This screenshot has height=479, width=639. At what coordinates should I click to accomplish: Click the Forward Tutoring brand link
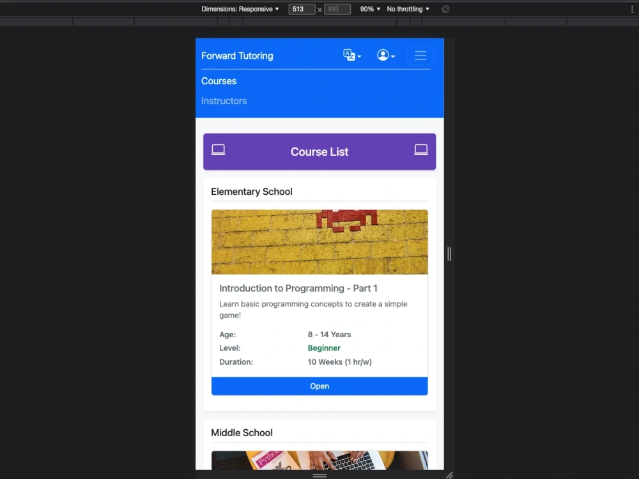(x=237, y=56)
